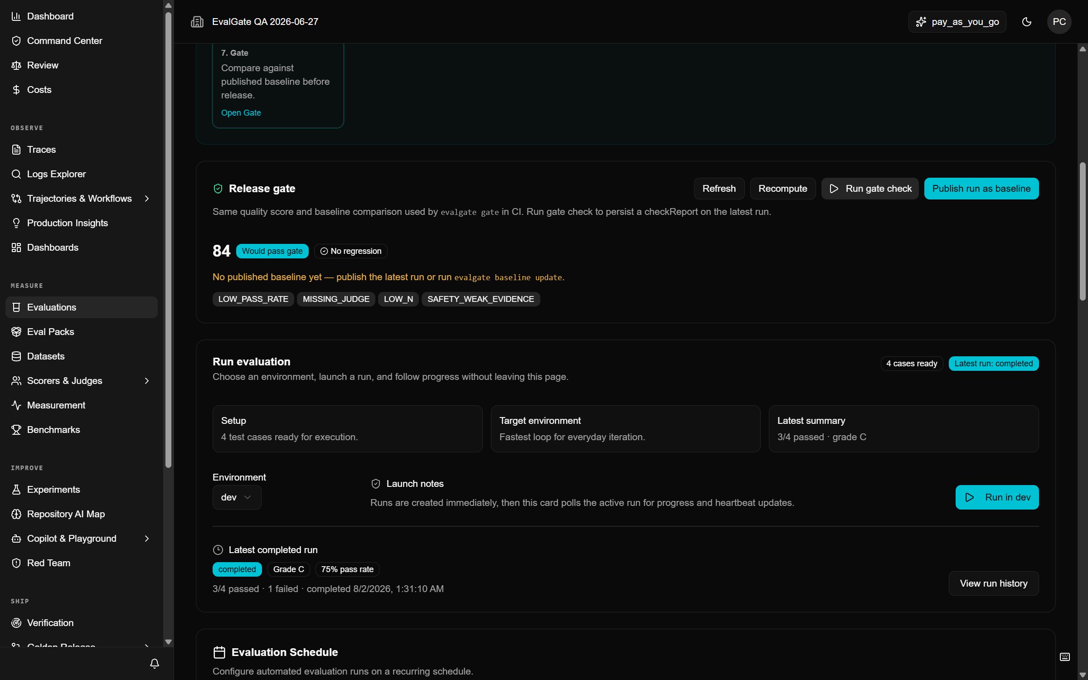Publish run as baseline

pyautogui.click(x=981, y=189)
